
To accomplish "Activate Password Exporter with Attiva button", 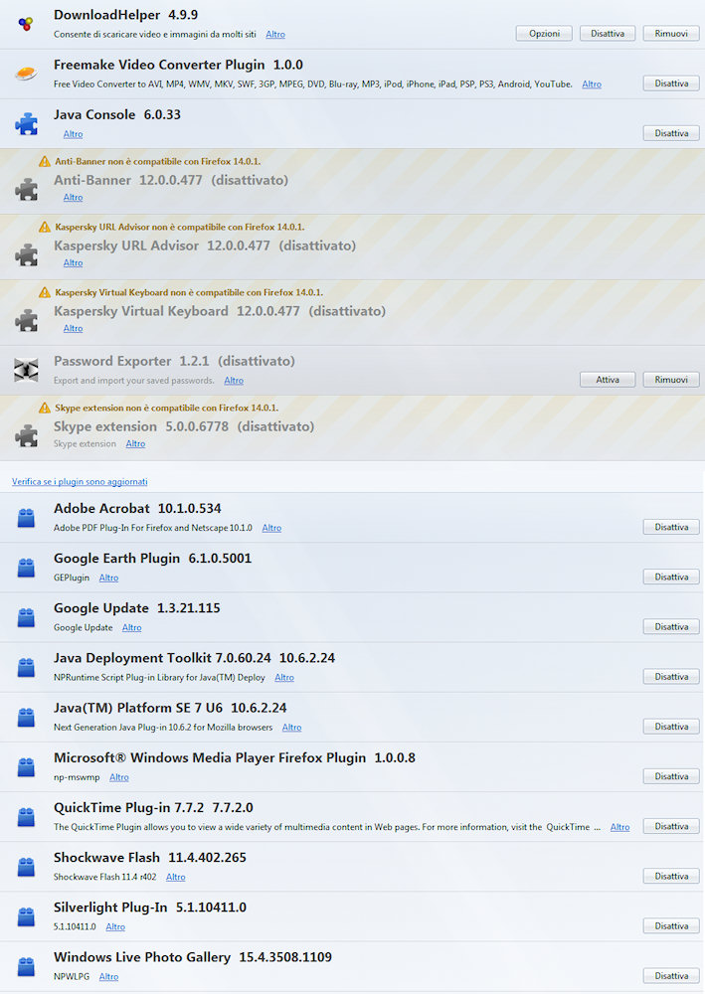I will coord(608,380).
